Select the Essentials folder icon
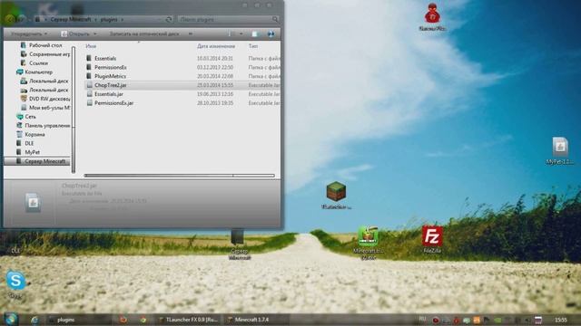 [x=89, y=58]
